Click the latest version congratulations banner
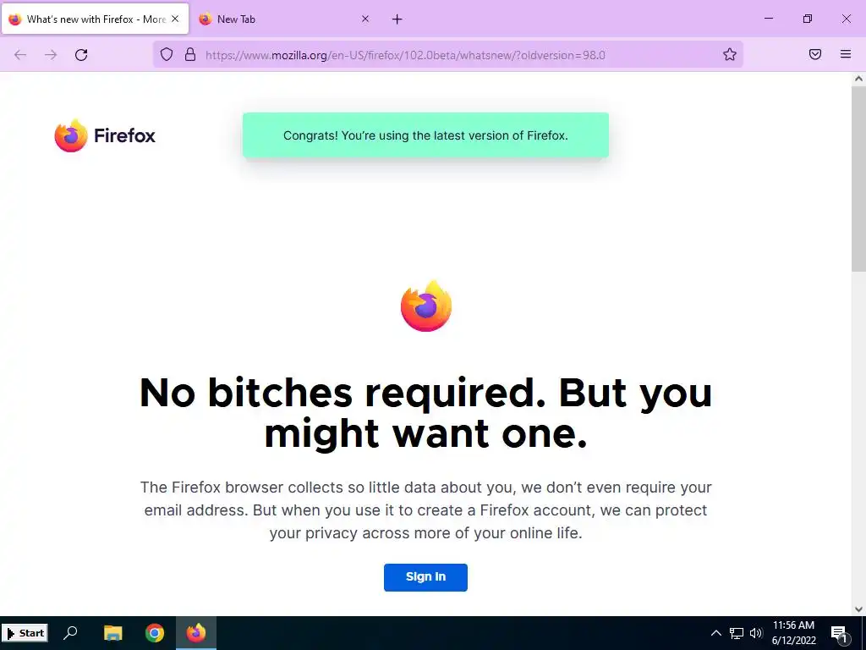This screenshot has width=866, height=650. coord(426,135)
